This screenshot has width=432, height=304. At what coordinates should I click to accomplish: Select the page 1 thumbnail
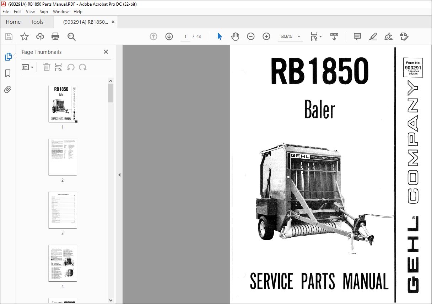[63, 104]
